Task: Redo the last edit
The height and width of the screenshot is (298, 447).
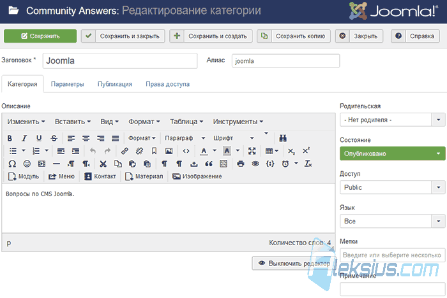Action: [107, 151]
